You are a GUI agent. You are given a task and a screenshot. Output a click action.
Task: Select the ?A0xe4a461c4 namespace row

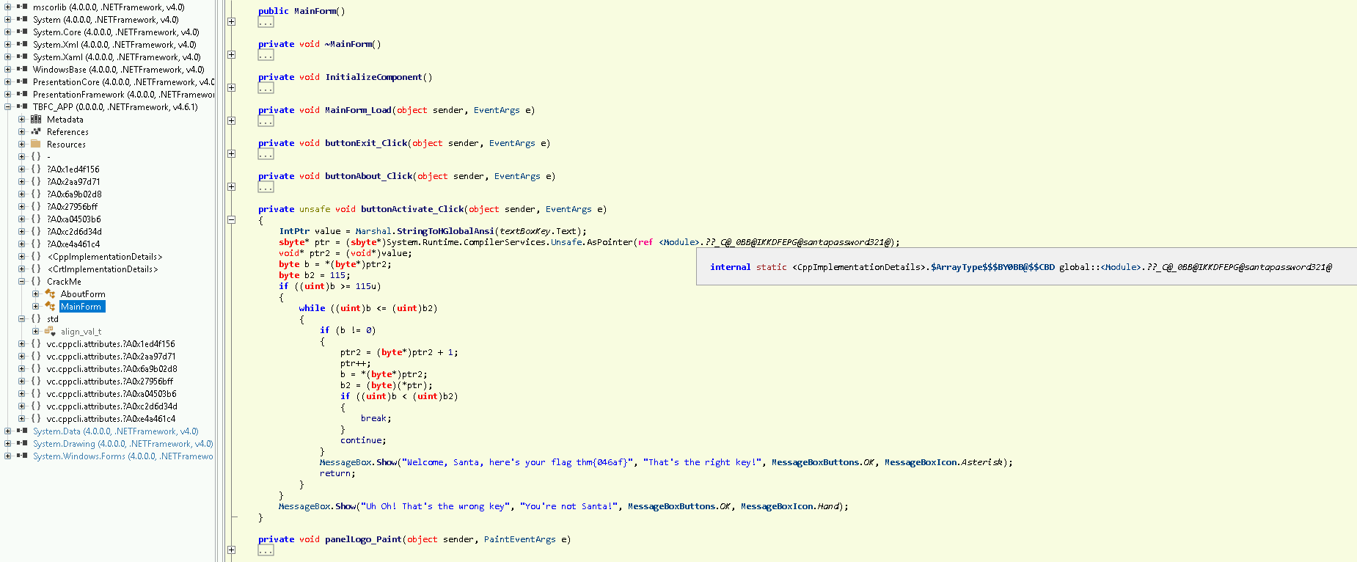[73, 244]
